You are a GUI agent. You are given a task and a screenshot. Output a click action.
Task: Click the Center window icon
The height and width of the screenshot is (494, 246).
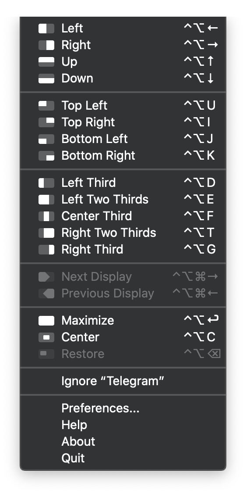click(x=46, y=337)
